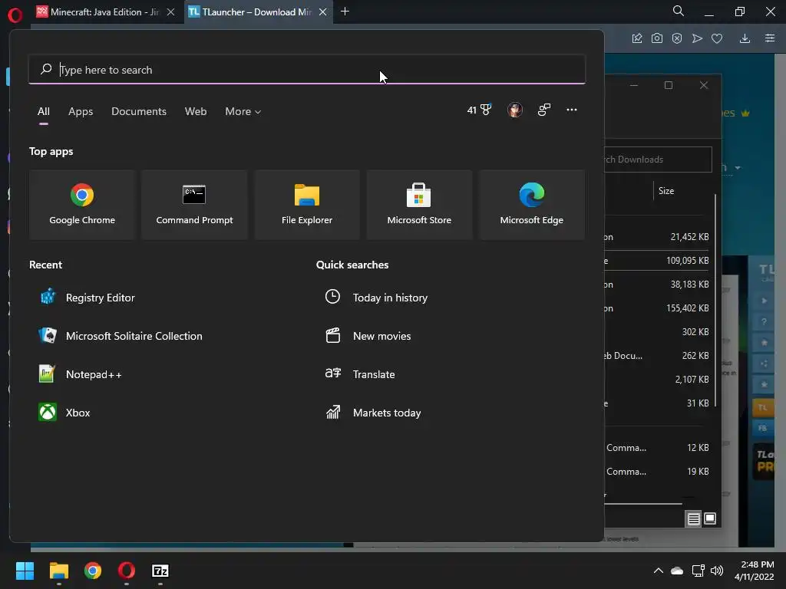Viewport: 786px width, 589px height.
Task: Switch to Documents search filter
Action: [139, 111]
